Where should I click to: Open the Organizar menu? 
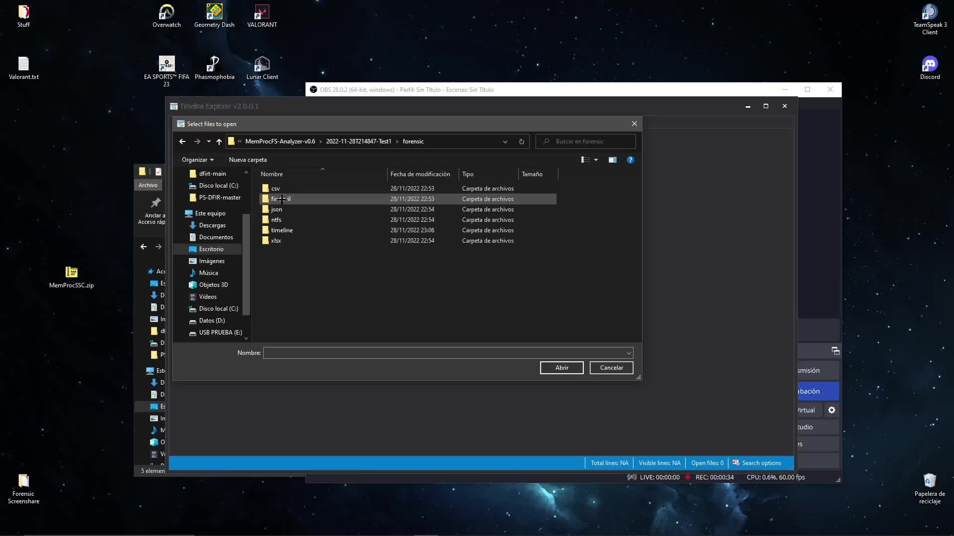pyautogui.click(x=197, y=159)
